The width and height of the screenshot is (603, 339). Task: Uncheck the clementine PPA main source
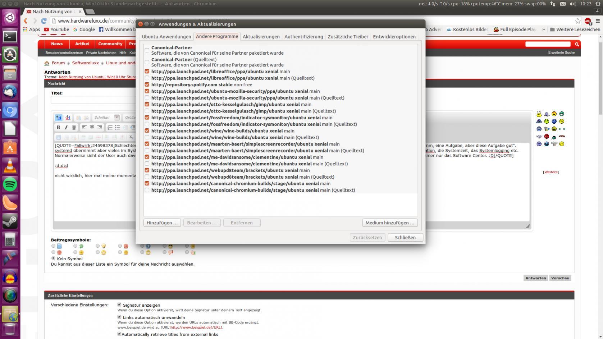(x=147, y=157)
